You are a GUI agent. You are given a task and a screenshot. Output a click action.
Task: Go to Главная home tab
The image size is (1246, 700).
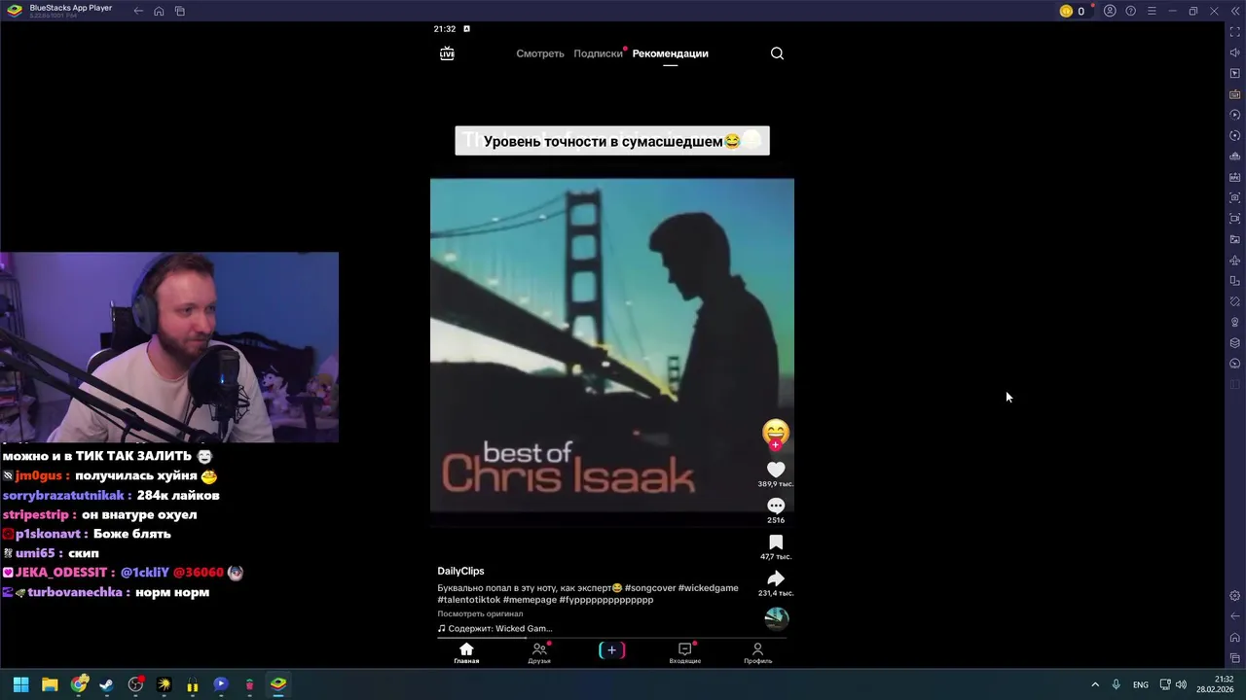tap(466, 653)
